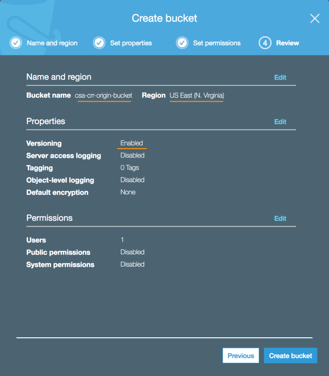
Task: Click the Properties section heading
Action: [46, 121]
